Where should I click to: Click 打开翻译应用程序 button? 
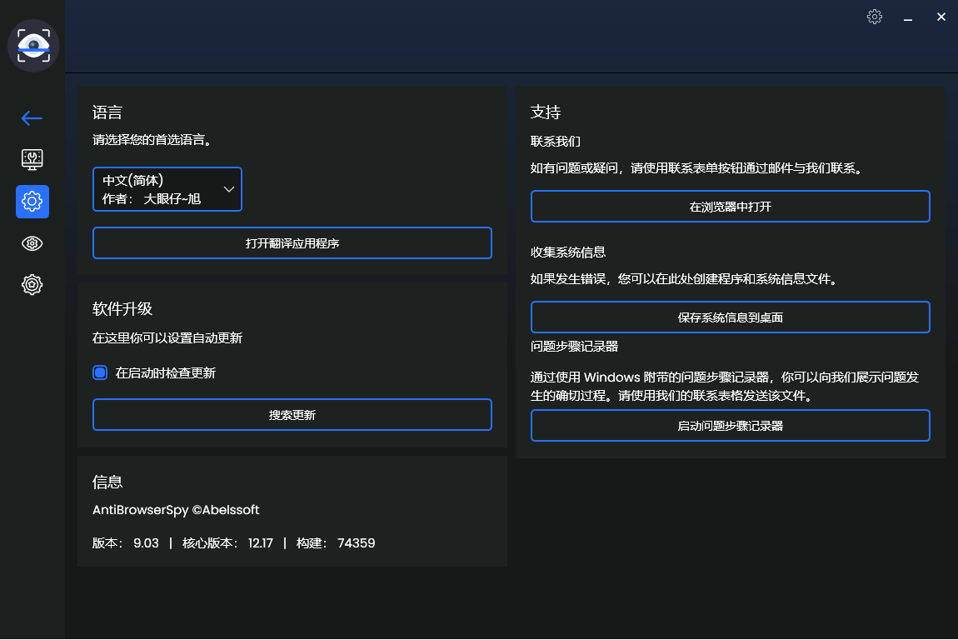pos(292,243)
